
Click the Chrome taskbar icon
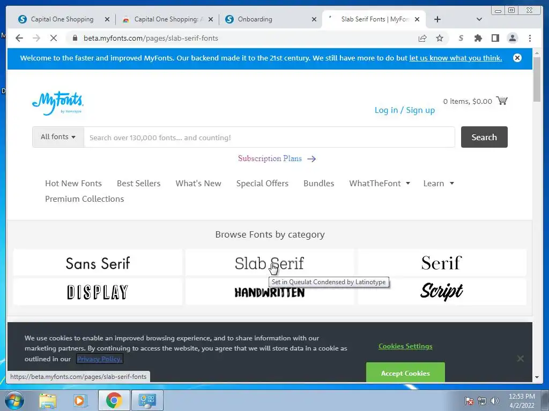coord(114,400)
